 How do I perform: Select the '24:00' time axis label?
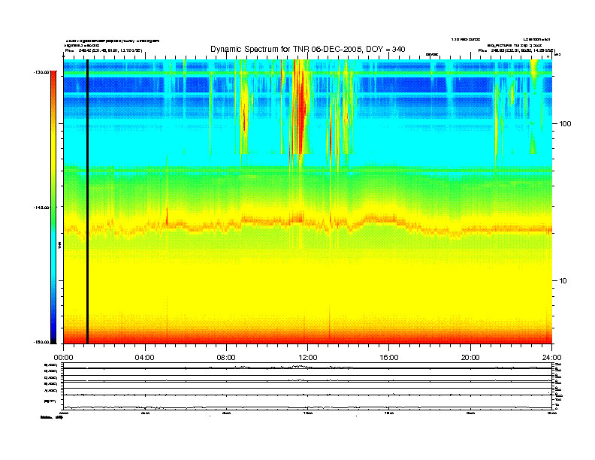[x=551, y=358]
